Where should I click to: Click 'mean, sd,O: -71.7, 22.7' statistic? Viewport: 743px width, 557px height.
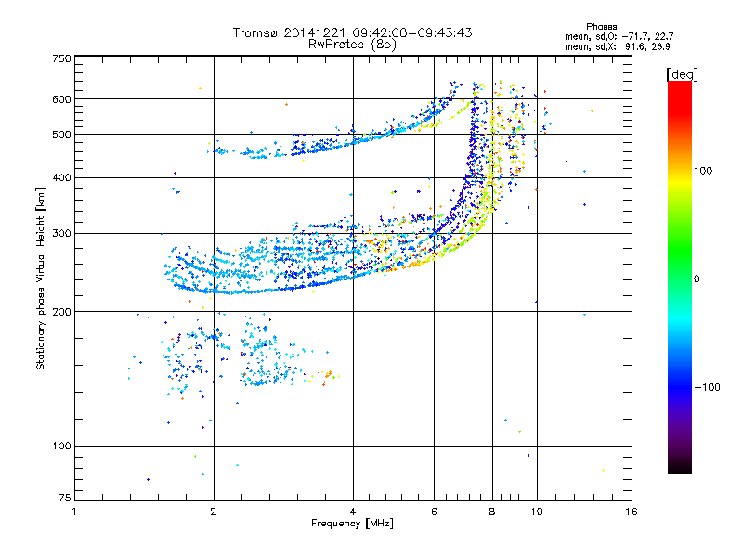pos(619,36)
